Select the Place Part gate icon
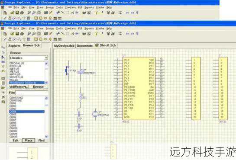The image size is (236, 160). (x=3, y=71)
